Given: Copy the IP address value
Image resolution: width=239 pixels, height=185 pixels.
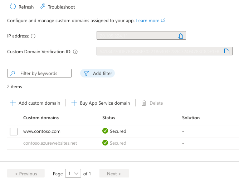Looking at the screenshot, I should 180,36.
